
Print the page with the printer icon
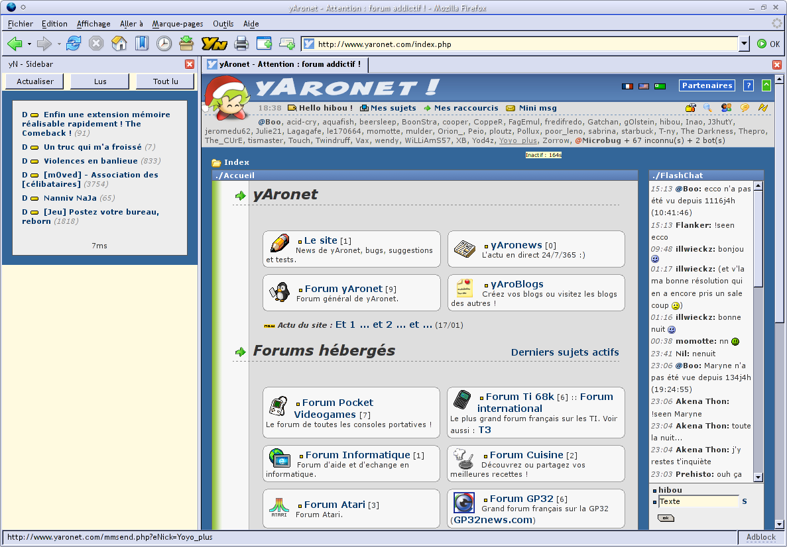[x=241, y=44]
